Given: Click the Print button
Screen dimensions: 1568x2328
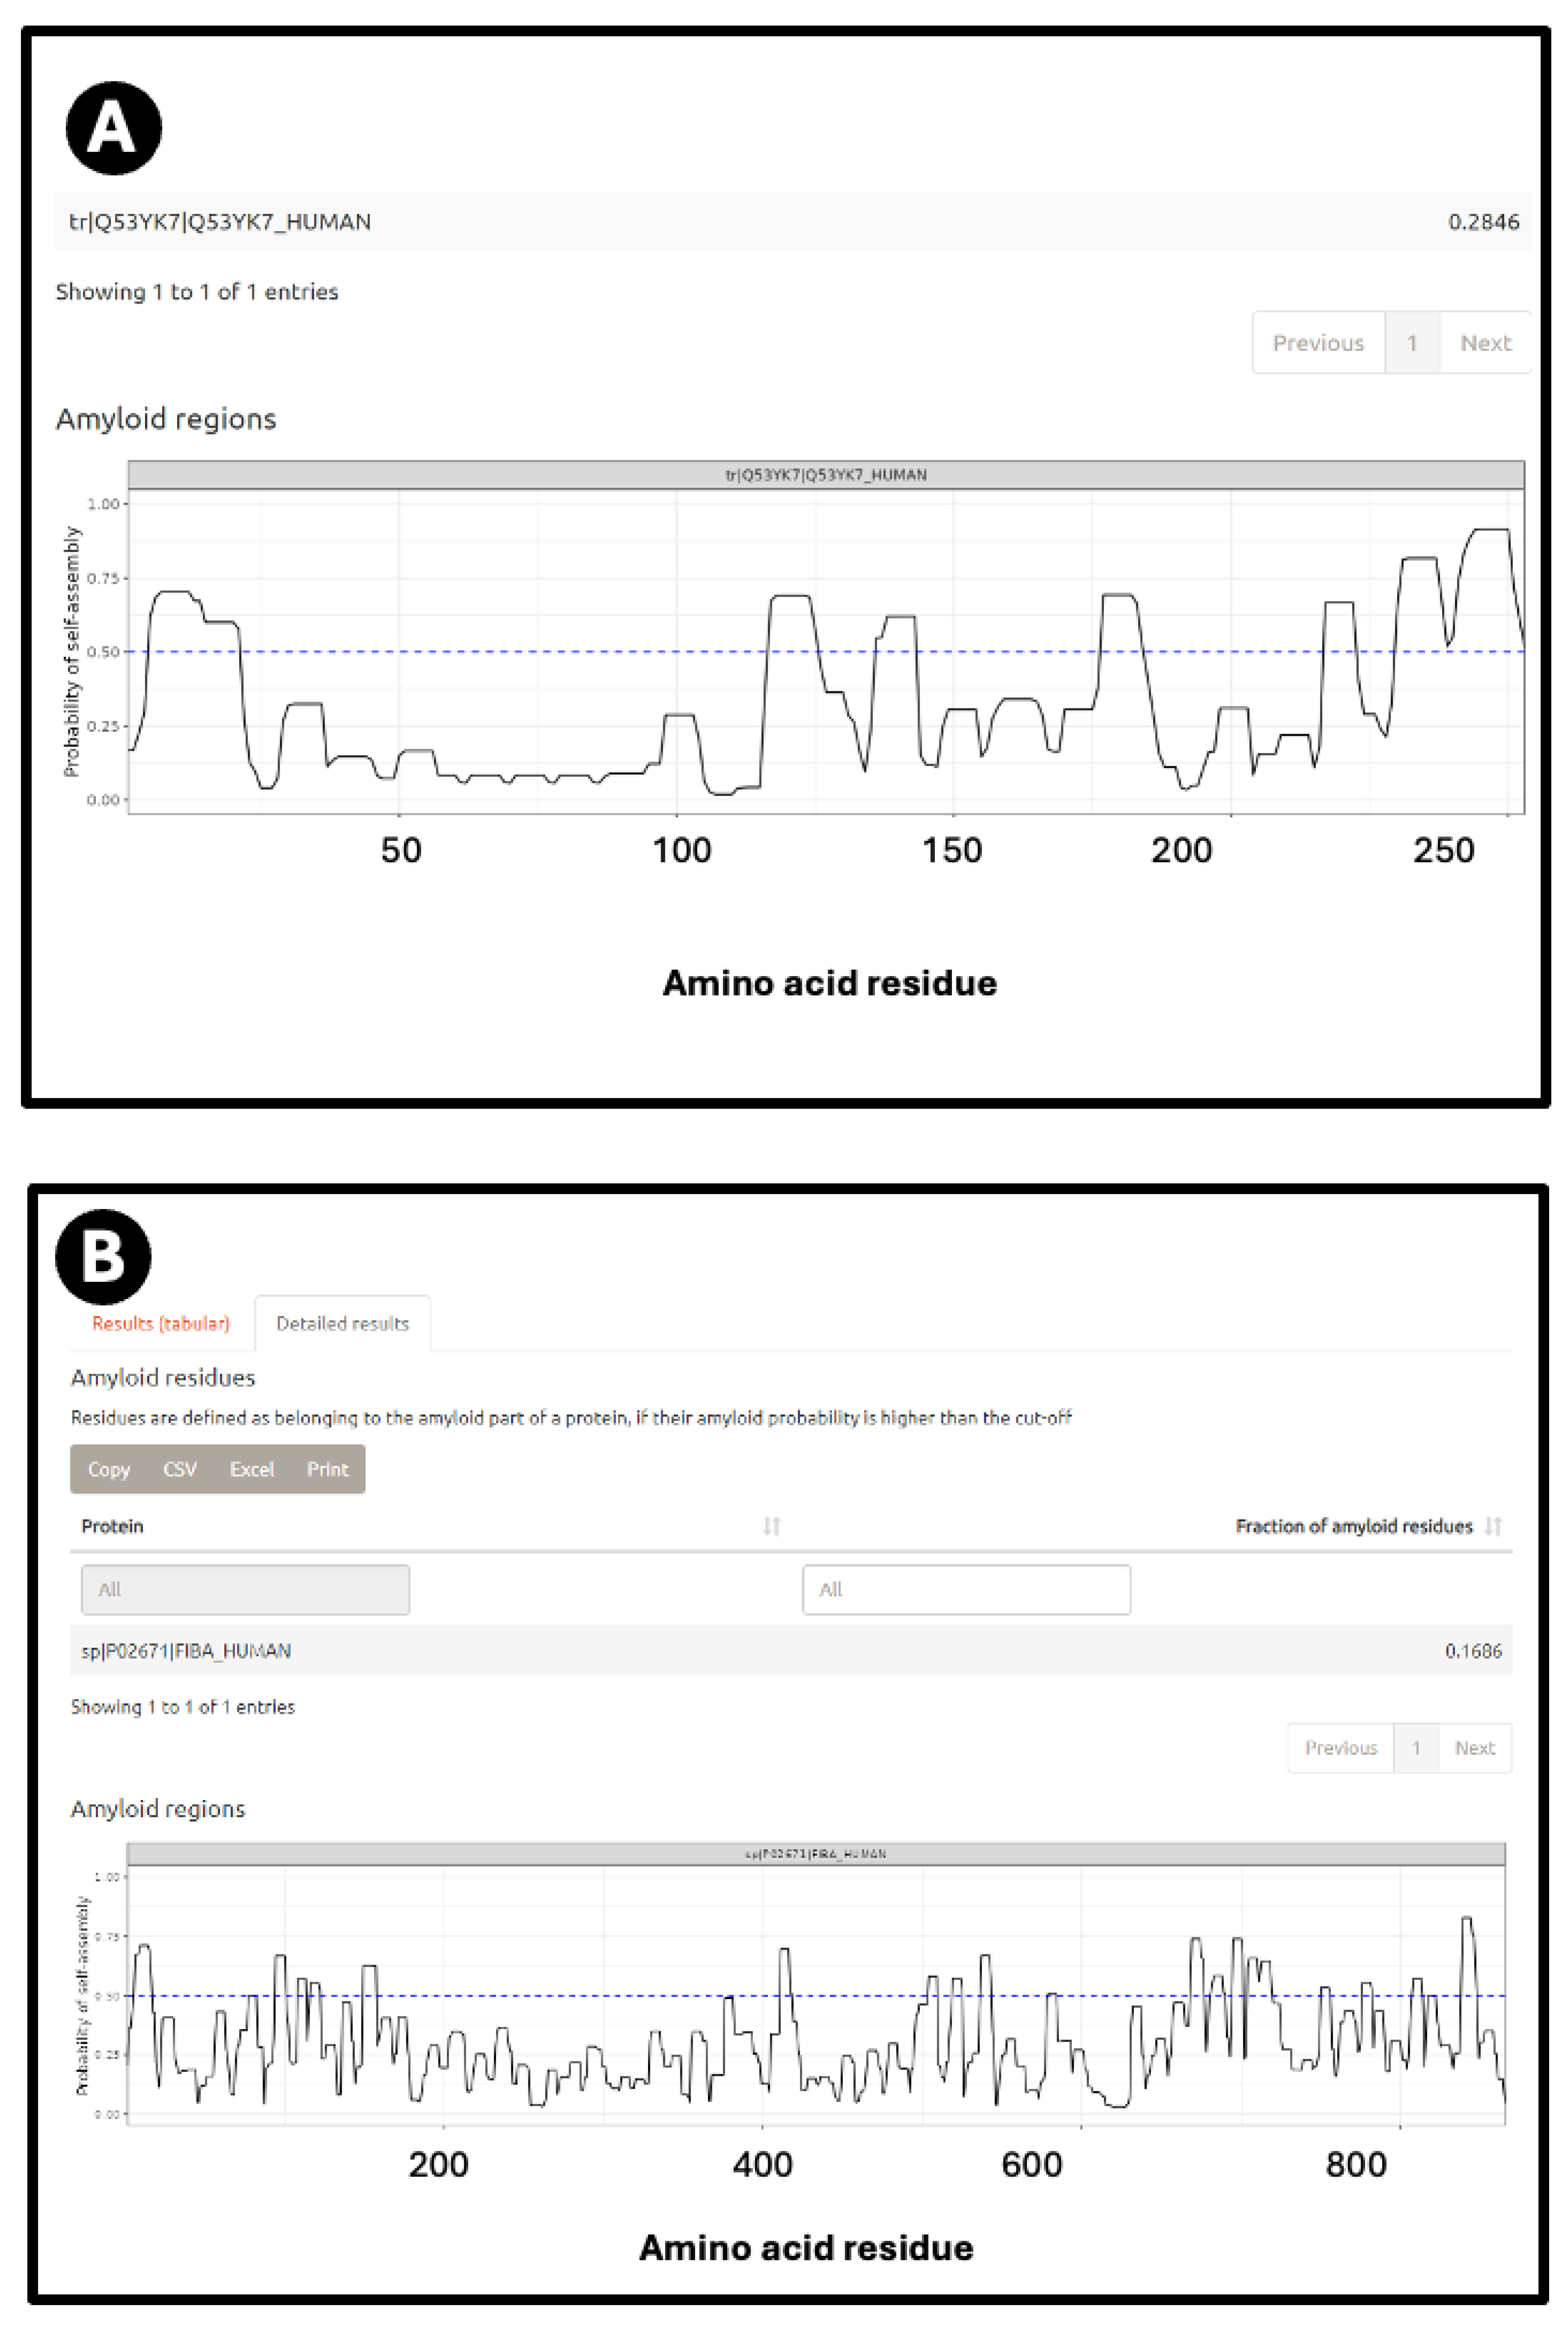Looking at the screenshot, I should pos(327,1469).
